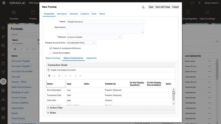Open the Accruals format link
This screenshot has height=124, width=221.
point(16,77)
